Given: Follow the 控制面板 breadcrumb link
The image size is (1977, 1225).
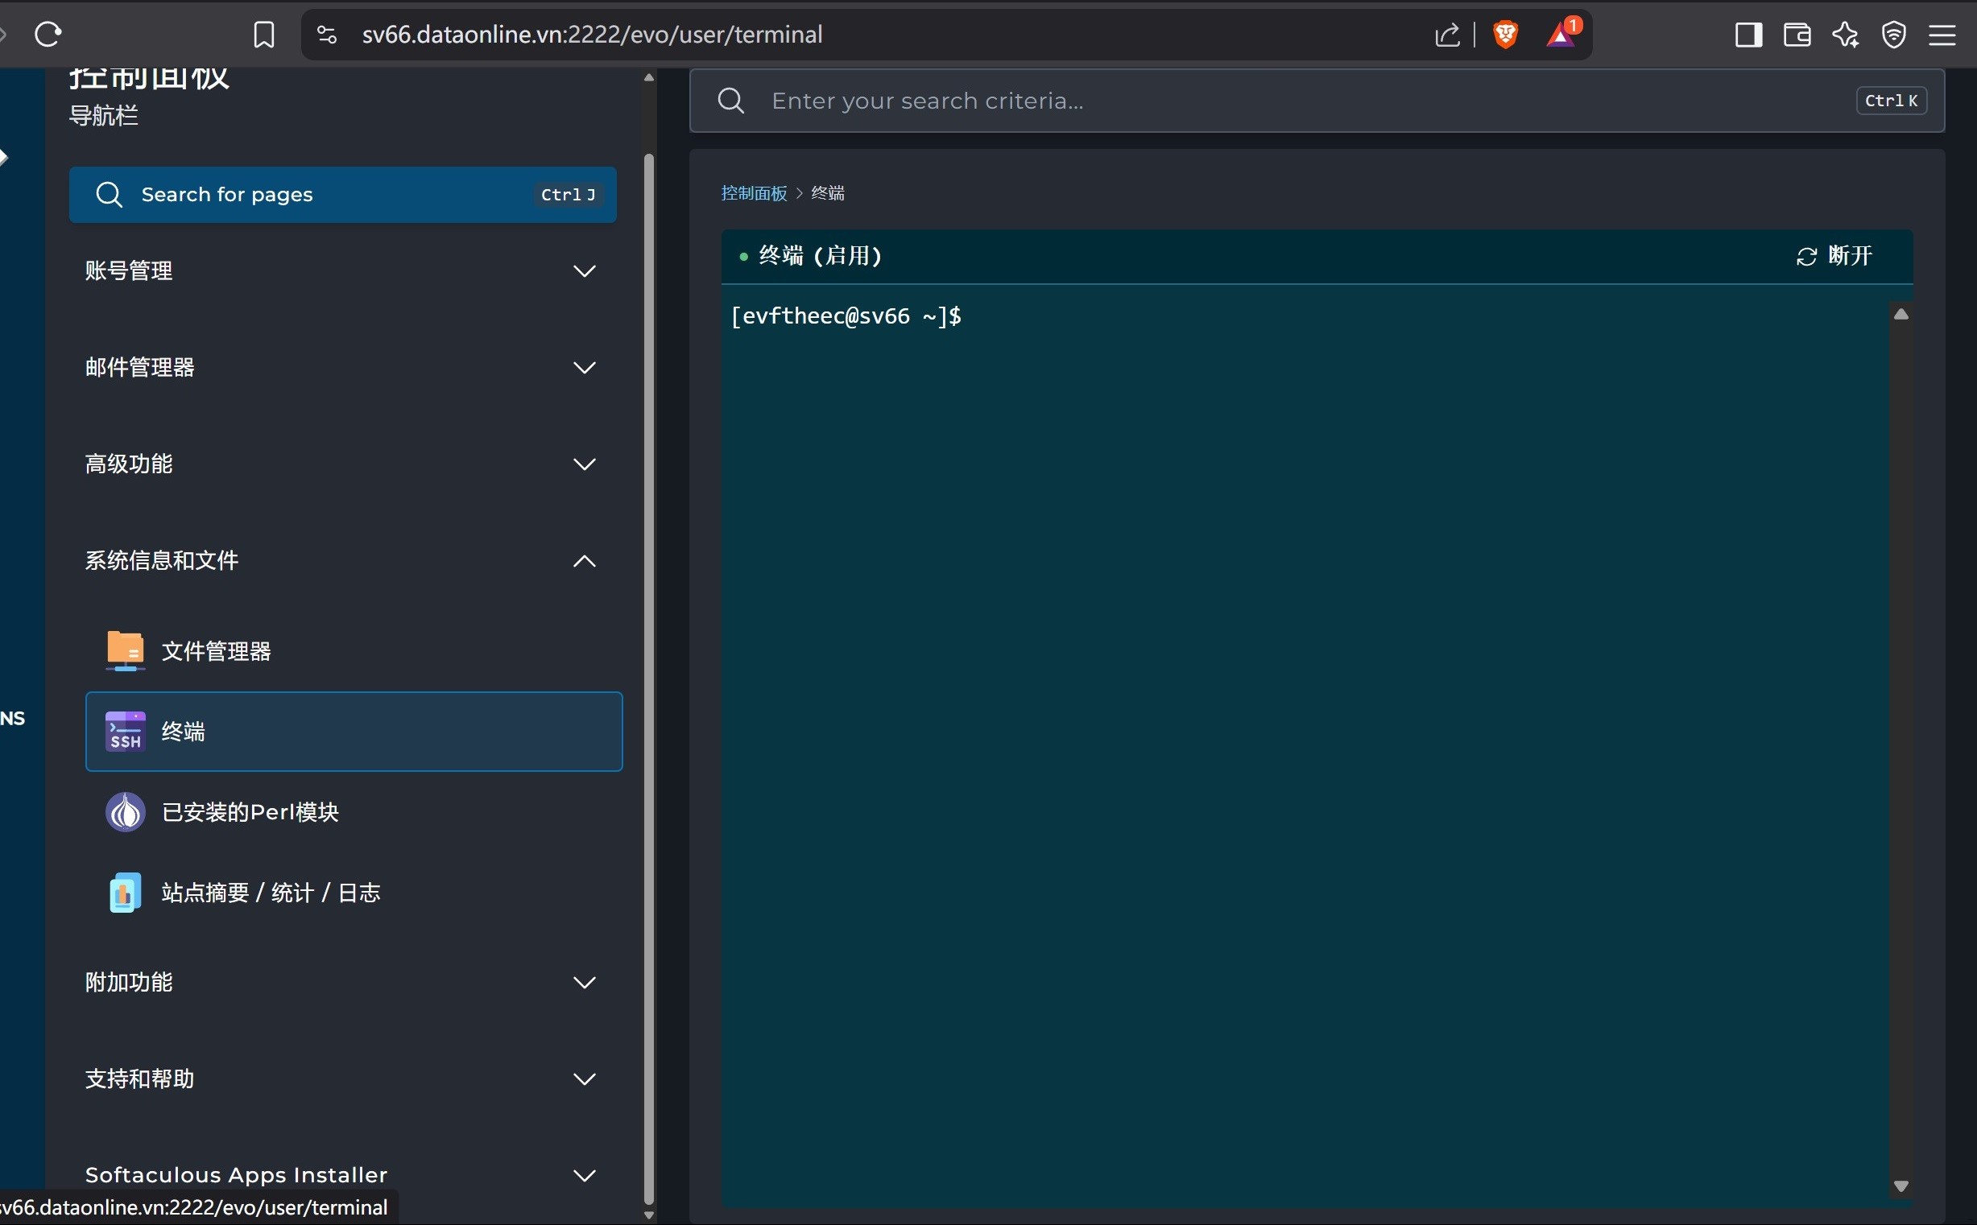Looking at the screenshot, I should click(754, 193).
